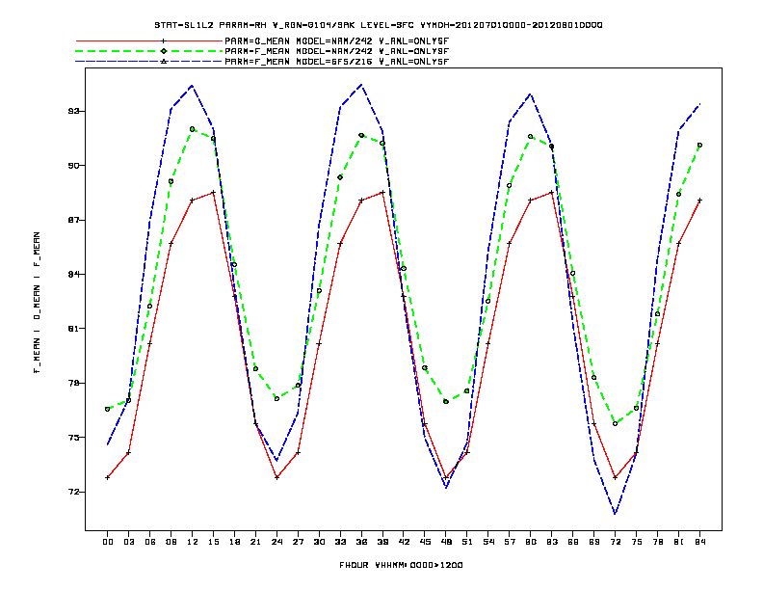Click the x-axis tick label 51
Image resolution: width=763 pixels, height=590 pixels.
pyautogui.click(x=467, y=542)
